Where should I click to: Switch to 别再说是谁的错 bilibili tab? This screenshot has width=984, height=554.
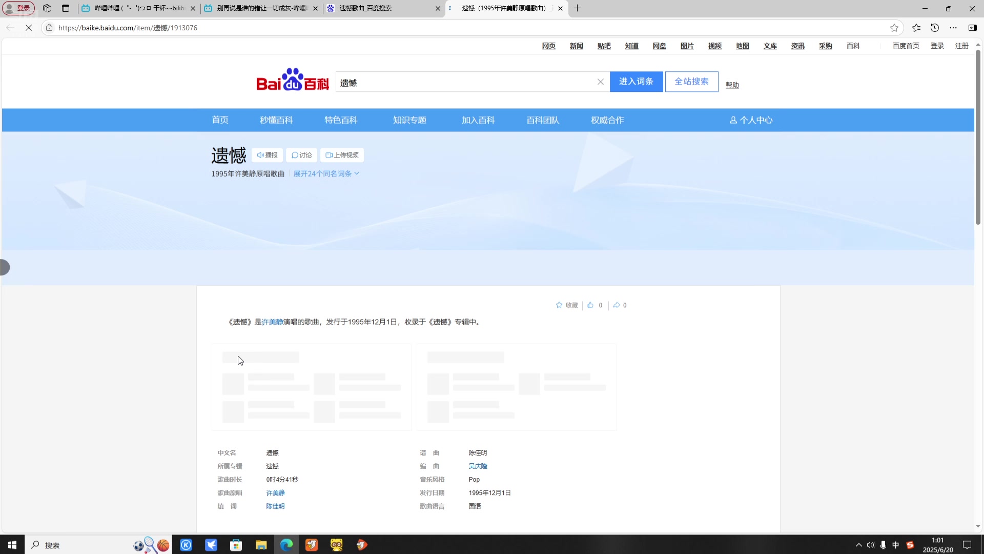coord(261,8)
